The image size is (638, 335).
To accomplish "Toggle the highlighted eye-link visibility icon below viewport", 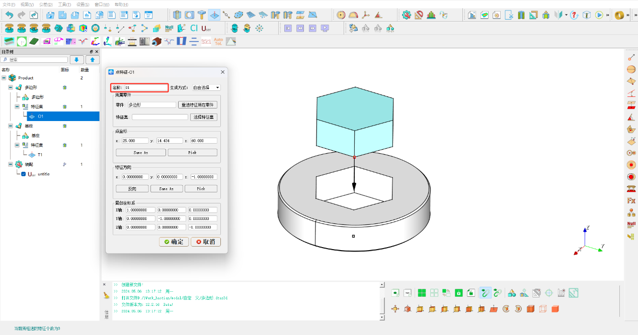I will pyautogui.click(x=486, y=292).
